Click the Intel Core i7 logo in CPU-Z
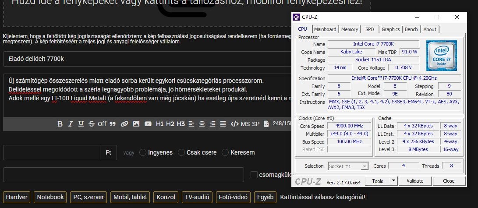Image resolution: width=478 pixels, height=208 pixels. [442, 56]
